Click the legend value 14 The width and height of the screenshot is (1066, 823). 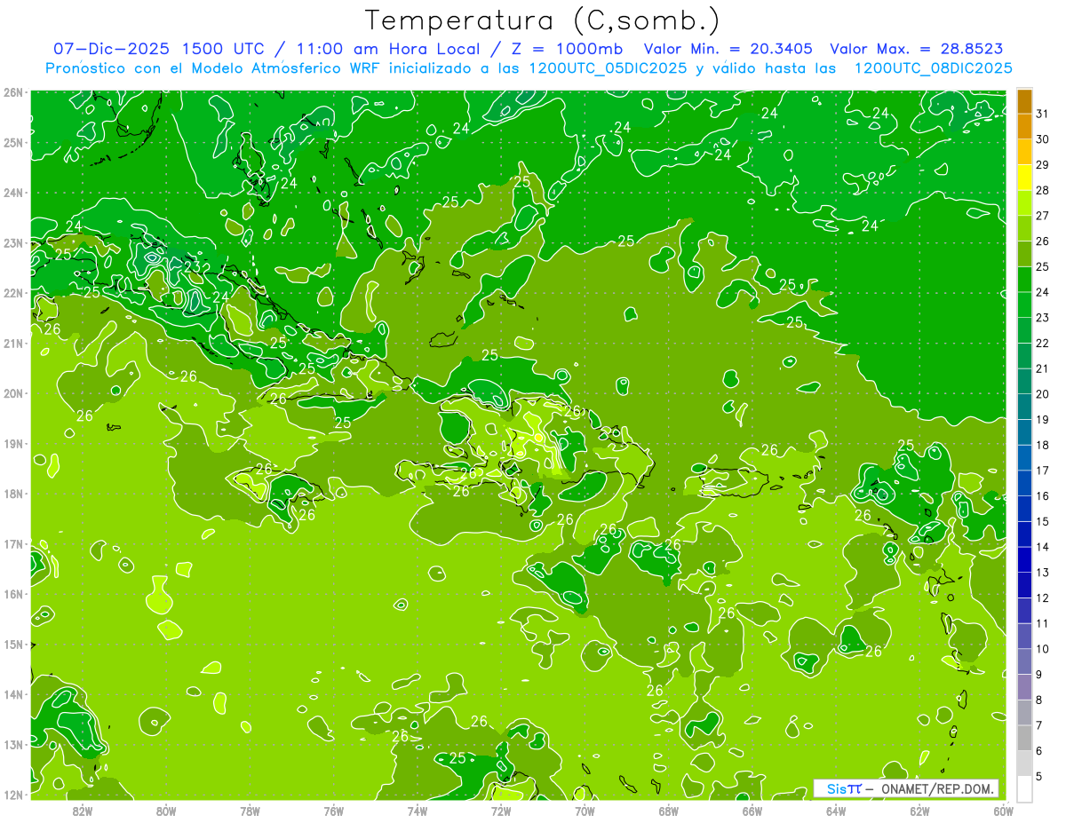(1042, 547)
